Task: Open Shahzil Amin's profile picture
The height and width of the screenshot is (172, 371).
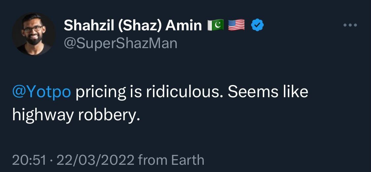Action: (34, 34)
